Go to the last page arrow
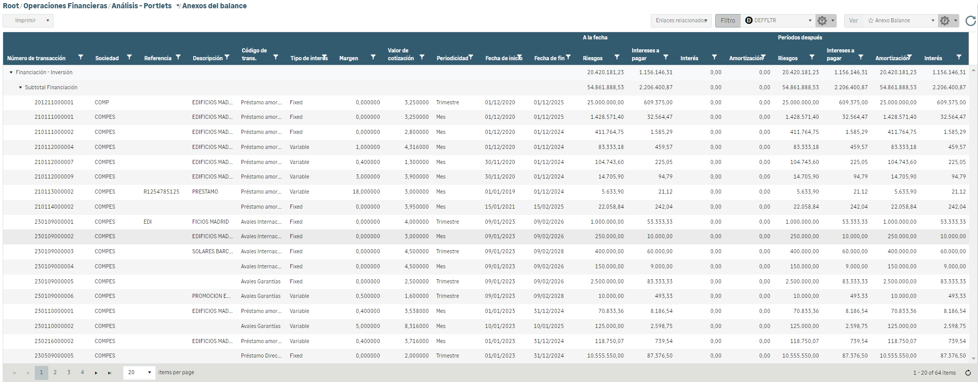The height and width of the screenshot is (382, 978). (109, 373)
